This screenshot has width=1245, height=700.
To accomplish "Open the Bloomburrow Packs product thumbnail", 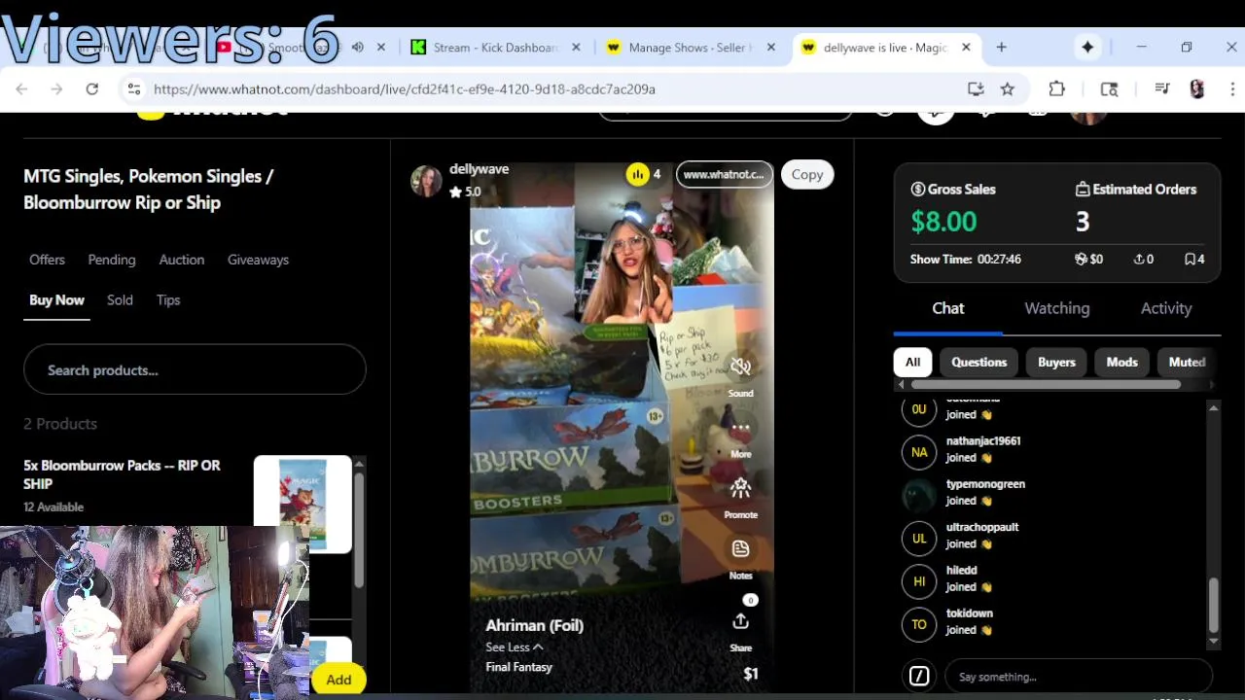I will 302,505.
